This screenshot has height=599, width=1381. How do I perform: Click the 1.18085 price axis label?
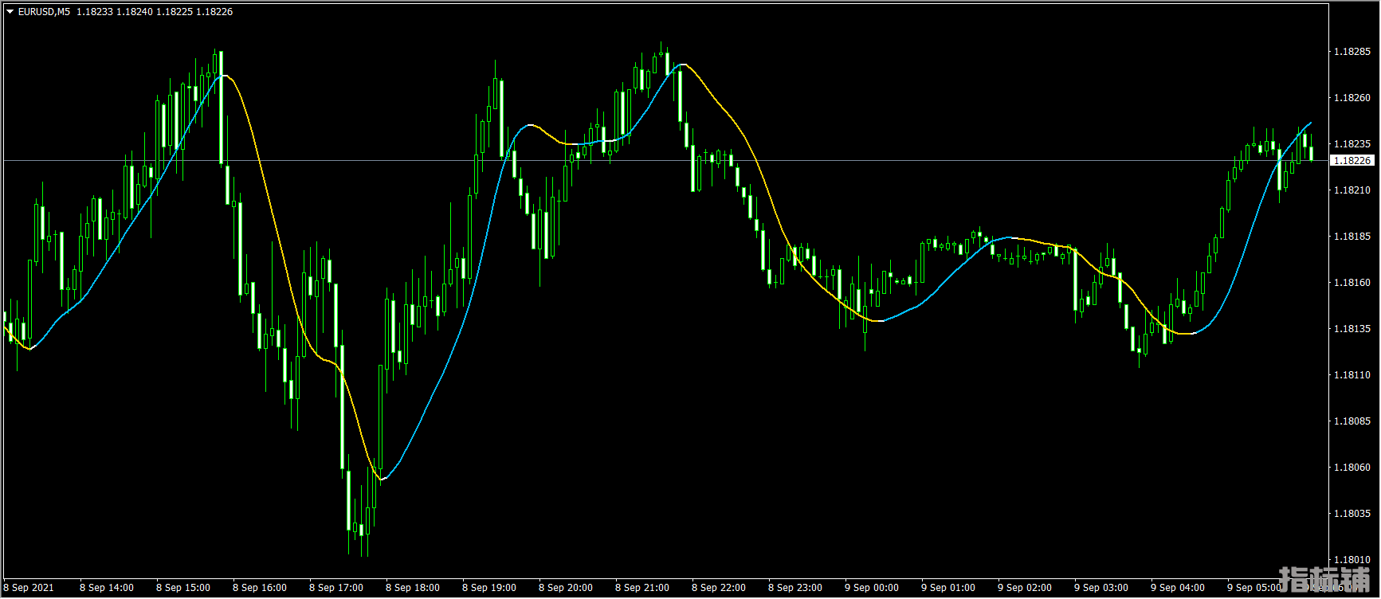tap(1352, 421)
